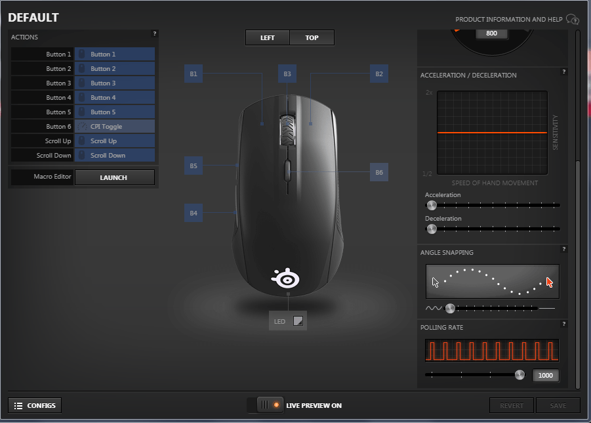591x423 pixels.
Task: Open the Button 2 action dropdown
Action: (x=115, y=69)
